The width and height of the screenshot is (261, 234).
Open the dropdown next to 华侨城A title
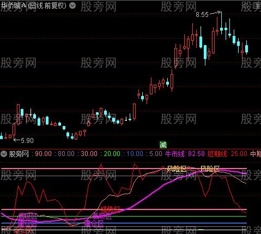tap(72, 5)
